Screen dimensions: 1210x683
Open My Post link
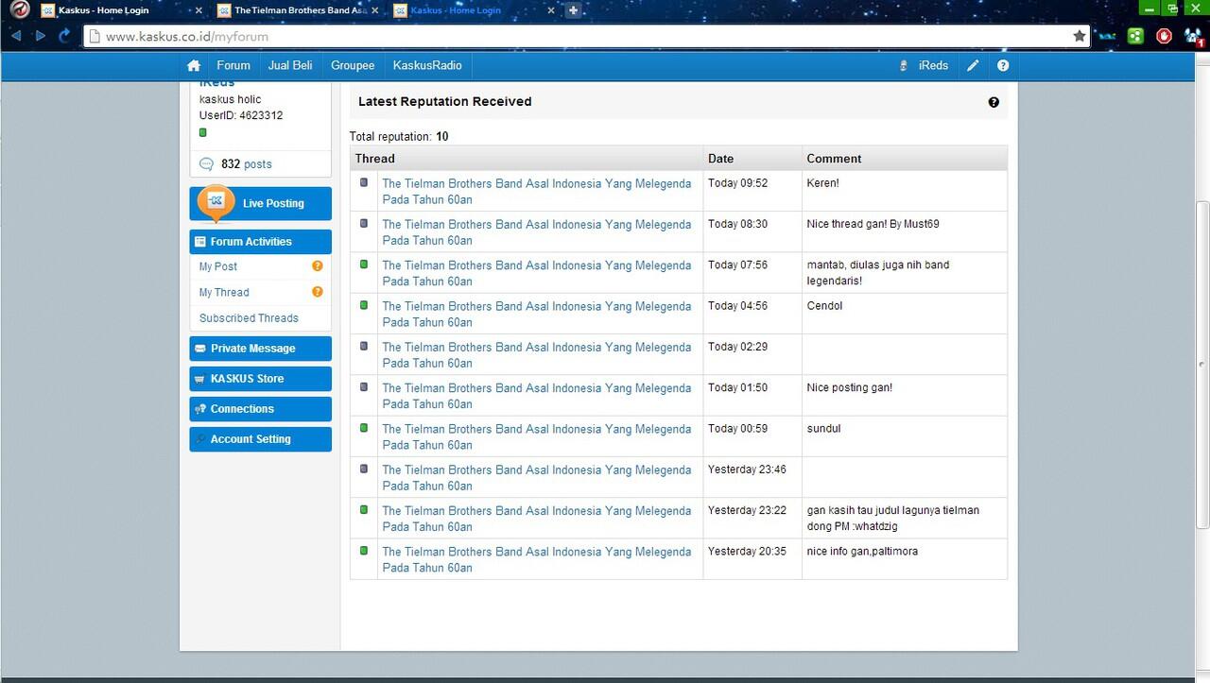pos(218,266)
